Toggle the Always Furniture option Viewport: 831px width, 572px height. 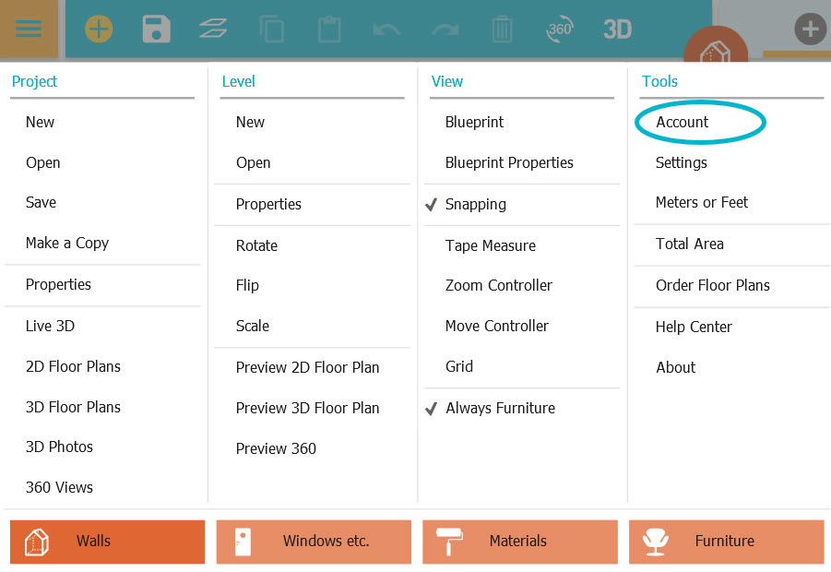(500, 408)
